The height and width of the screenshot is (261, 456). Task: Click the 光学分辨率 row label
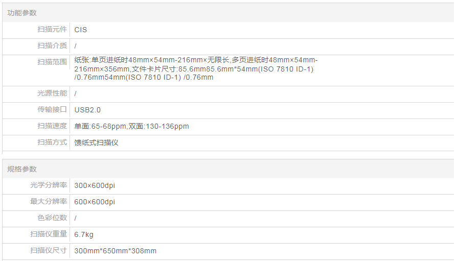coord(49,185)
